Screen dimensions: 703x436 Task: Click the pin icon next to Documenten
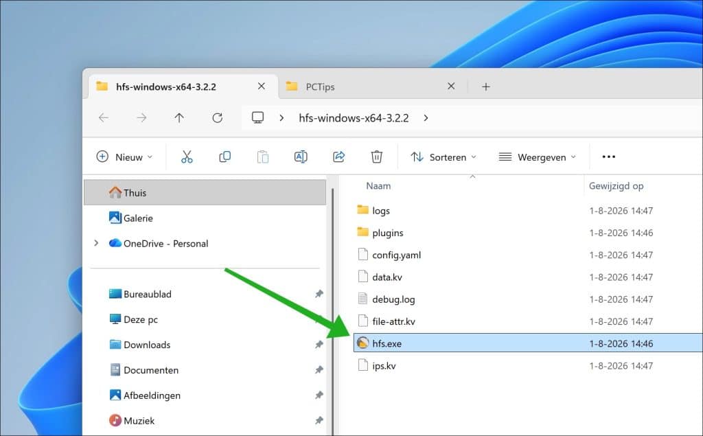coord(319,370)
